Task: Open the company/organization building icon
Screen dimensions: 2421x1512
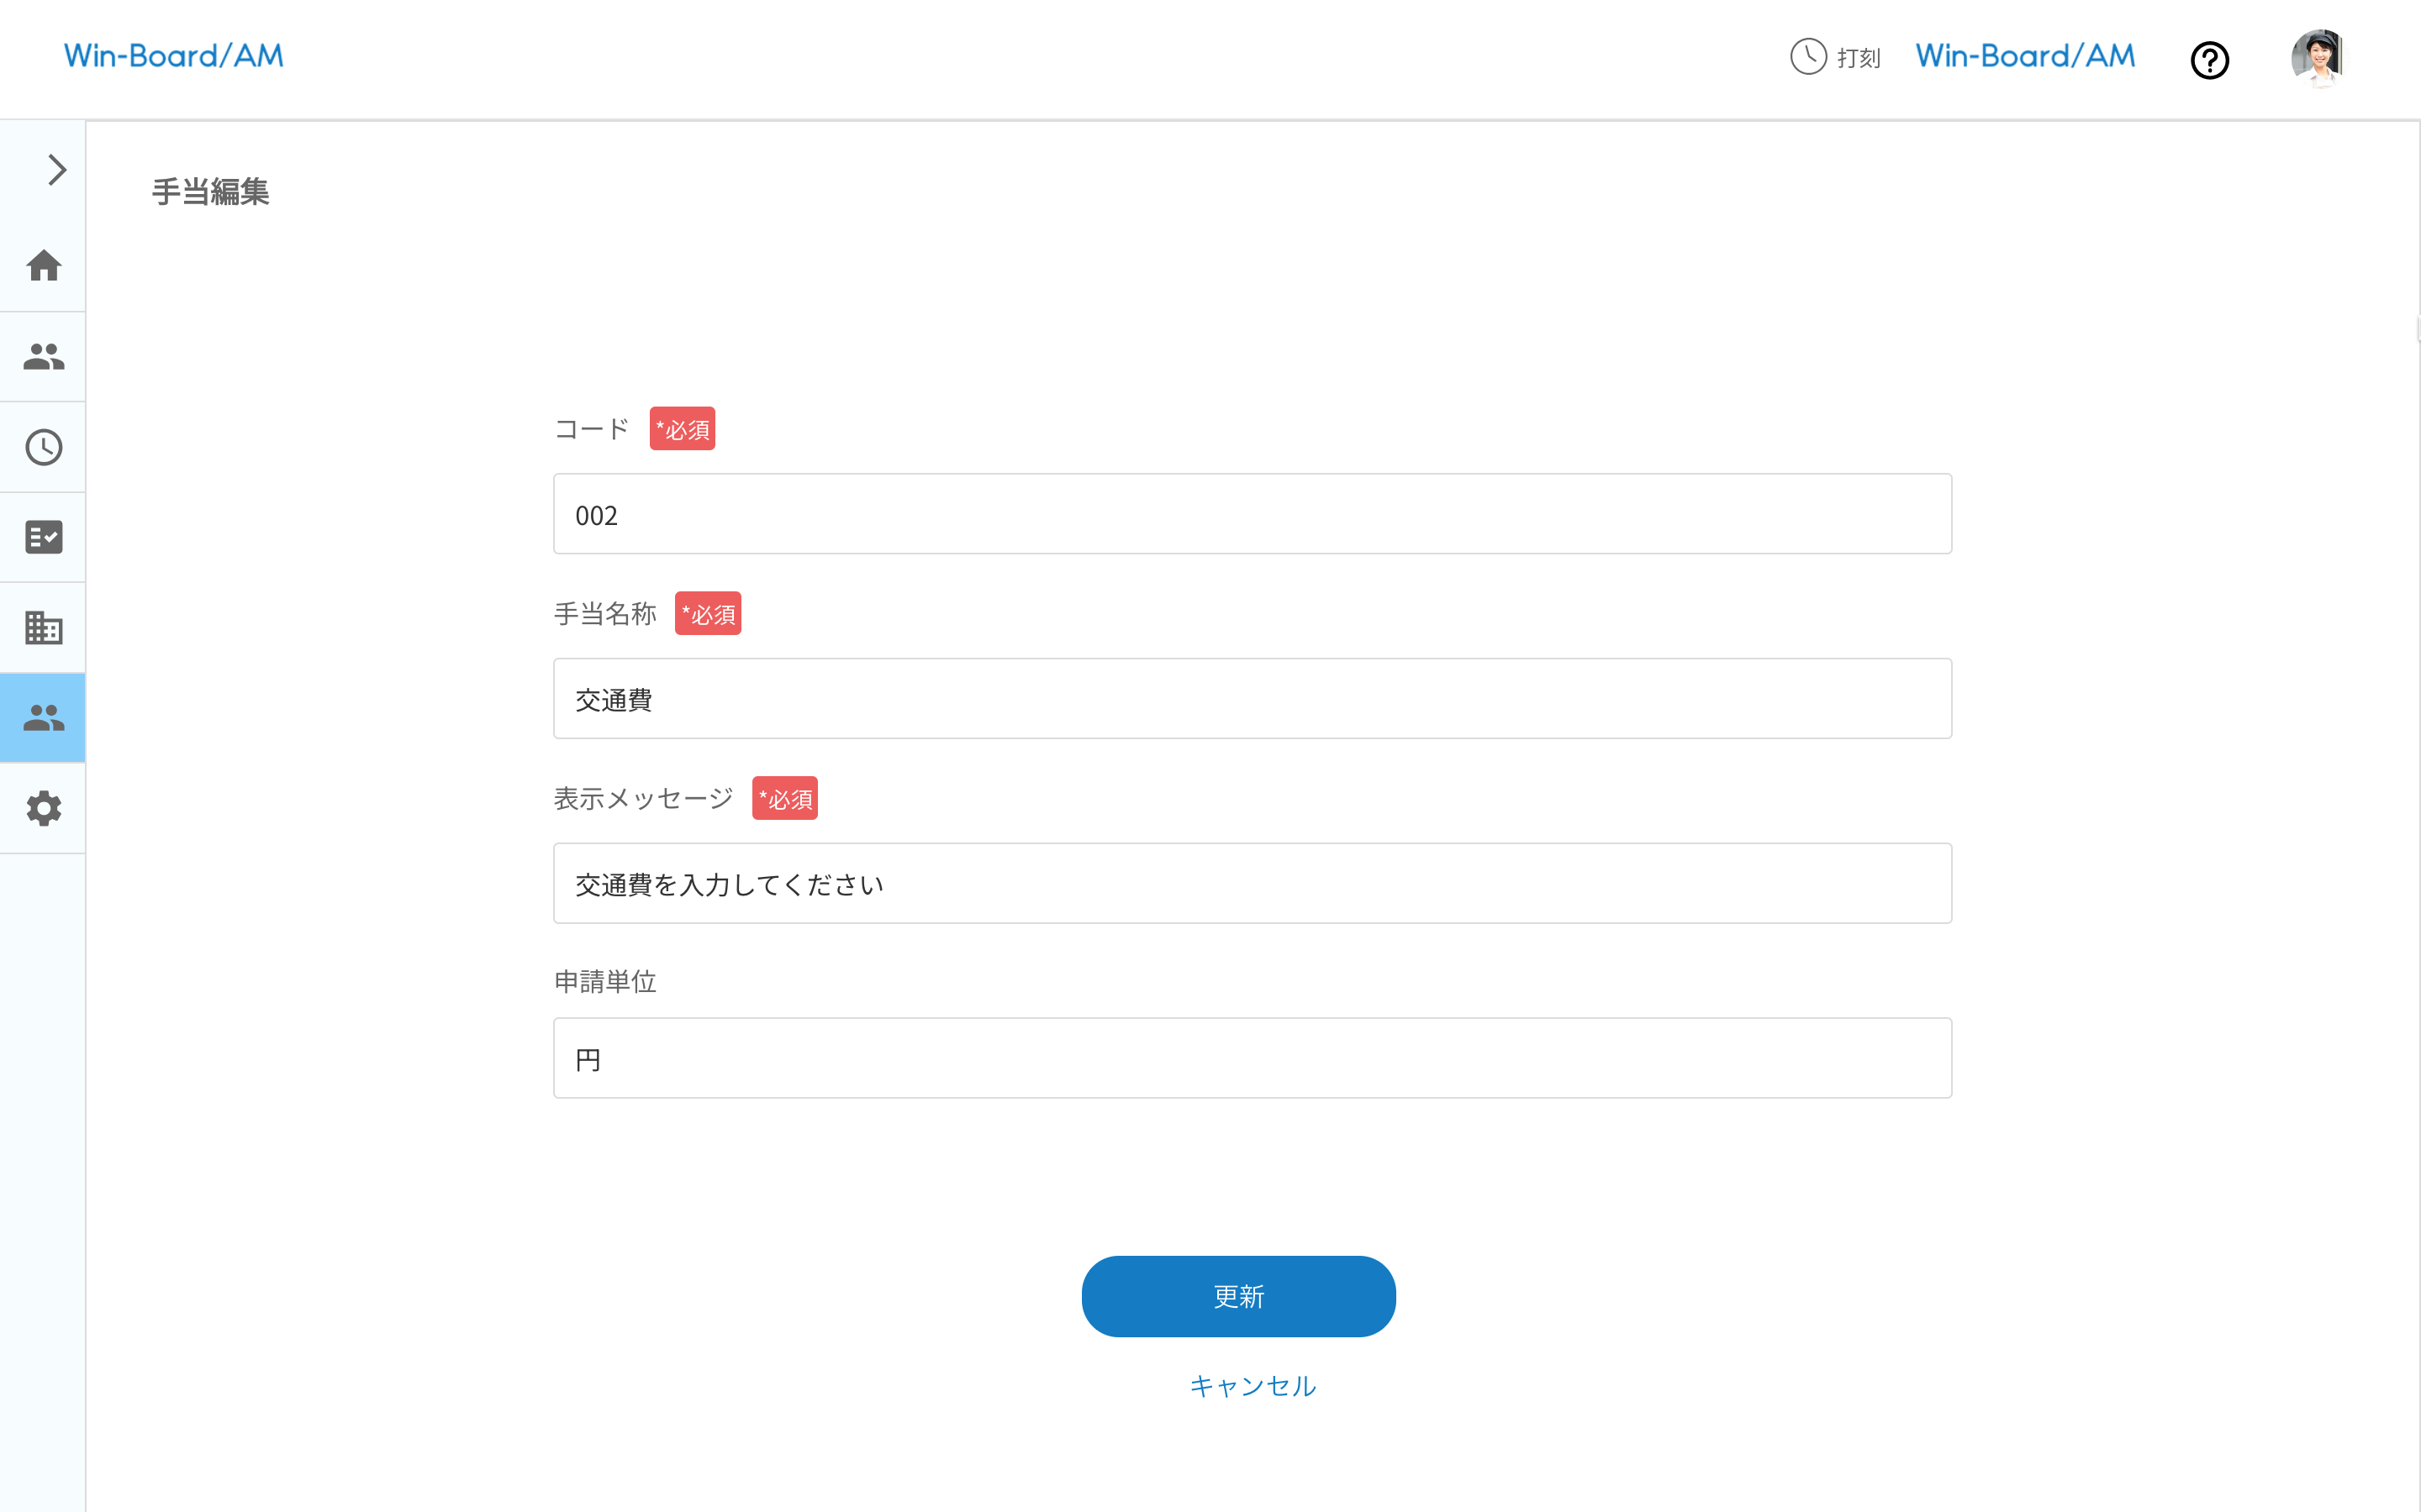Action: pyautogui.click(x=43, y=627)
